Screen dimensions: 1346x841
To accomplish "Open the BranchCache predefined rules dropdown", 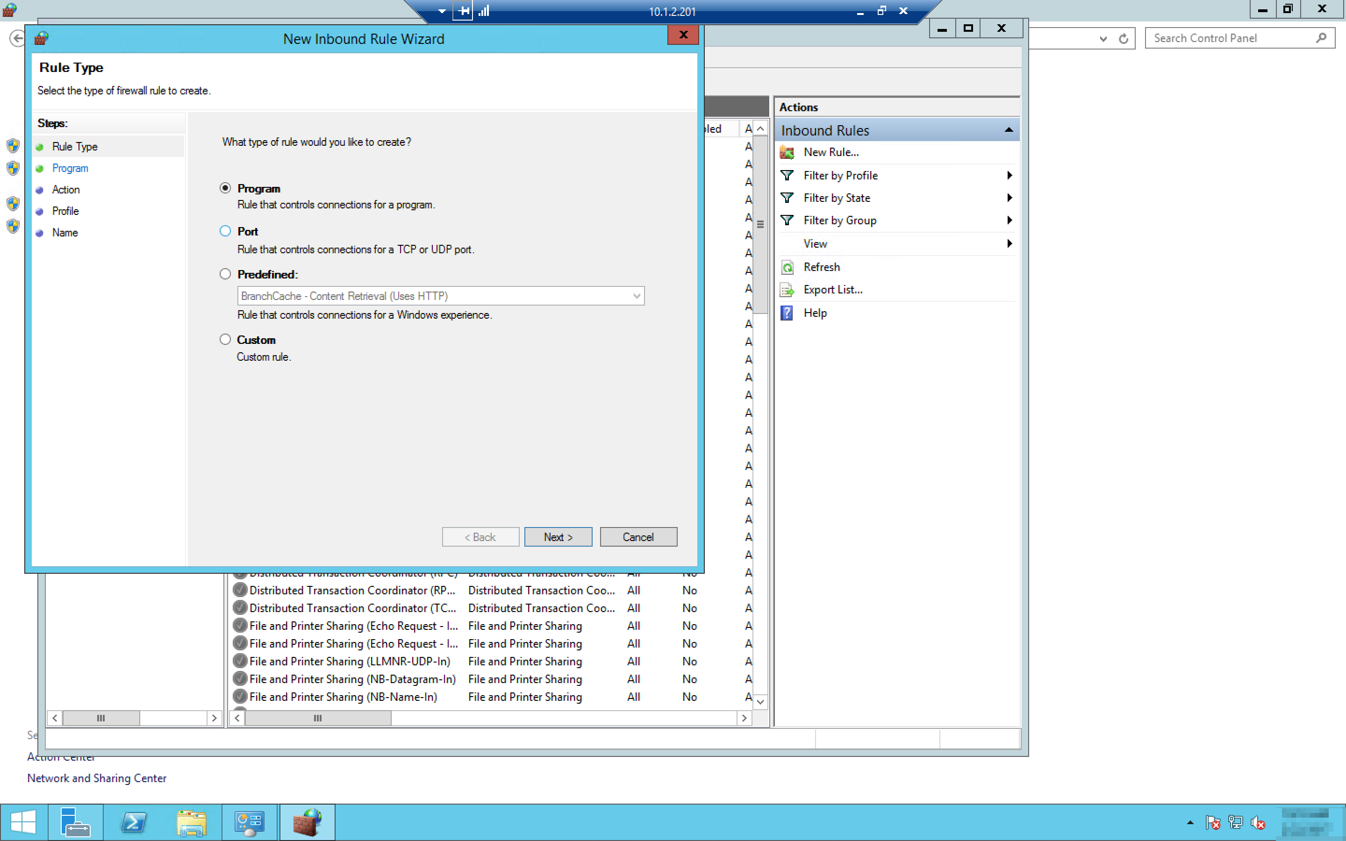I will tap(636, 296).
